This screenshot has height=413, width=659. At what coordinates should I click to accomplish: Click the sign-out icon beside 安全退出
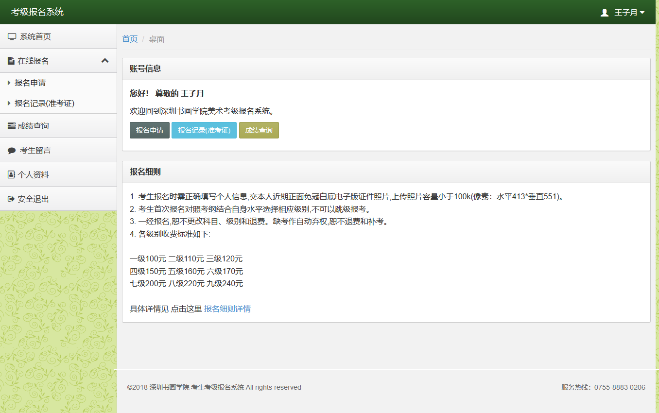tap(11, 199)
